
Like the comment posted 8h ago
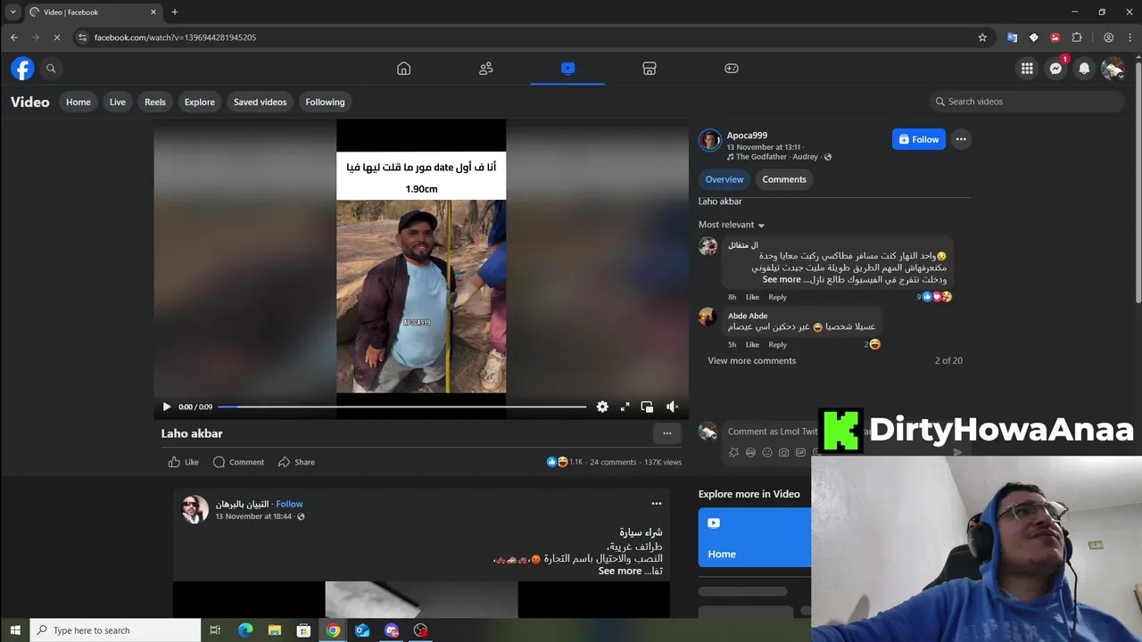click(x=752, y=297)
